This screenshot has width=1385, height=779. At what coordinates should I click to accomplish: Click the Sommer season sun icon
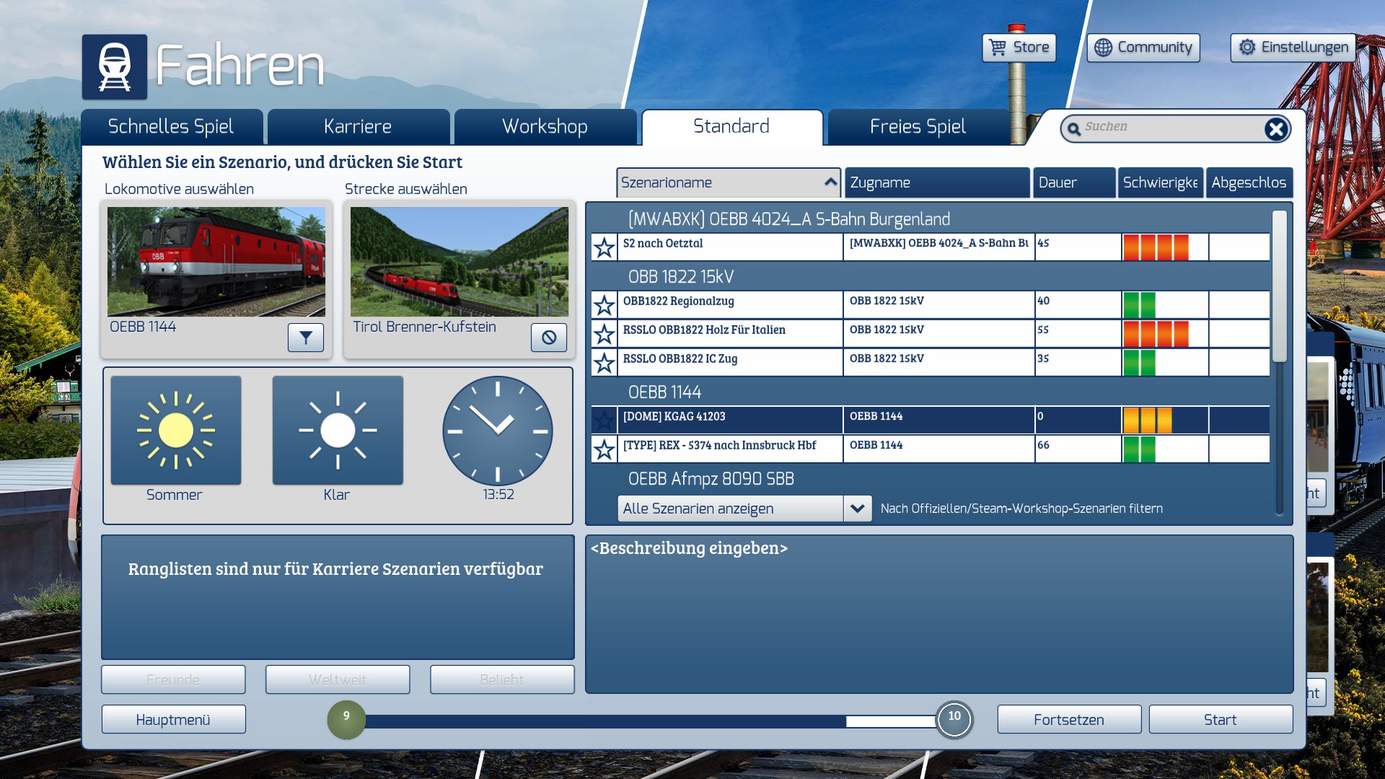click(176, 431)
